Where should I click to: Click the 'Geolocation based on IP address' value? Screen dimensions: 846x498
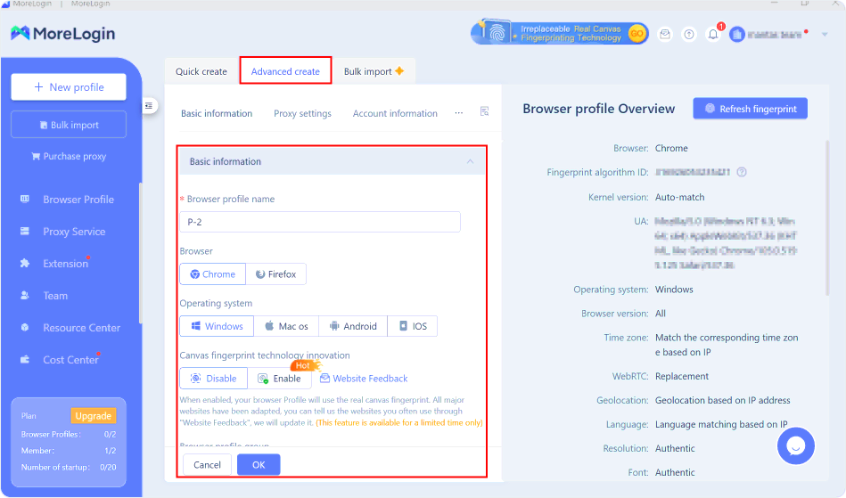(x=722, y=400)
